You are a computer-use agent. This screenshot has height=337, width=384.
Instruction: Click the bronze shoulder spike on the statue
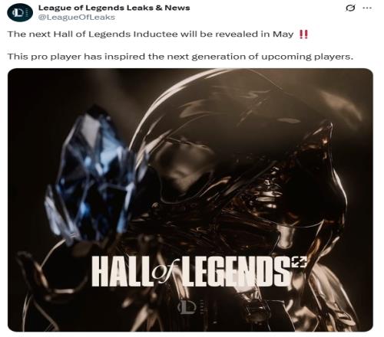[x=324, y=143]
